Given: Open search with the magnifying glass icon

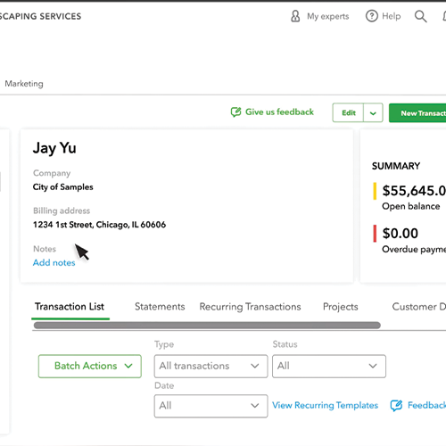Looking at the screenshot, I should click(420, 16).
